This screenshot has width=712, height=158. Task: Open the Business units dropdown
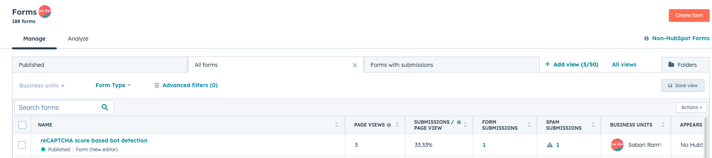coord(42,86)
